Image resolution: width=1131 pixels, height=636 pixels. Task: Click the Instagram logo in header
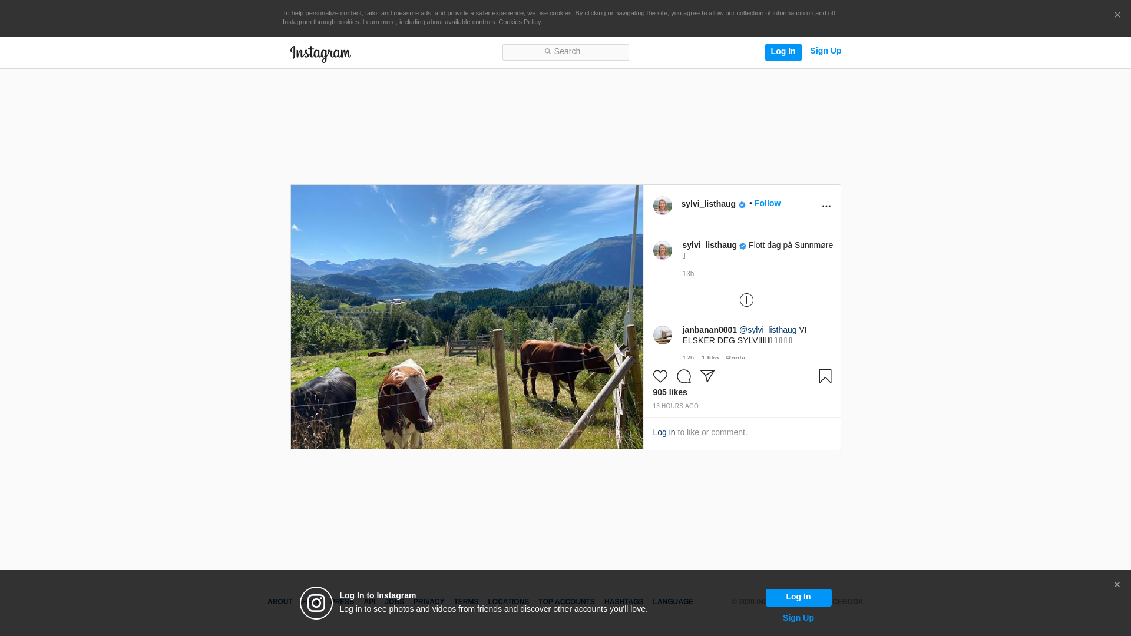tap(320, 54)
